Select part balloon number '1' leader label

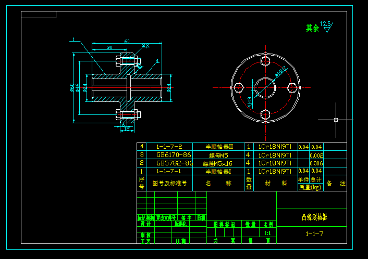point(73,40)
